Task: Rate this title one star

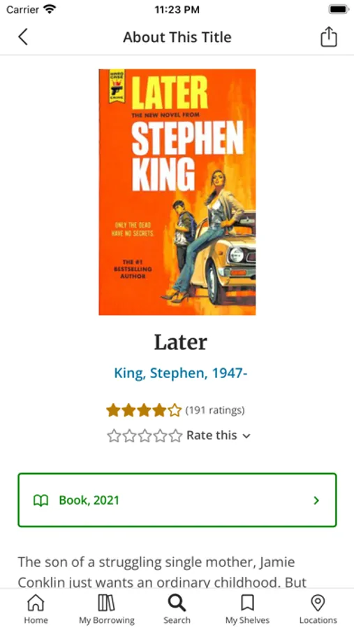Action: [114, 435]
